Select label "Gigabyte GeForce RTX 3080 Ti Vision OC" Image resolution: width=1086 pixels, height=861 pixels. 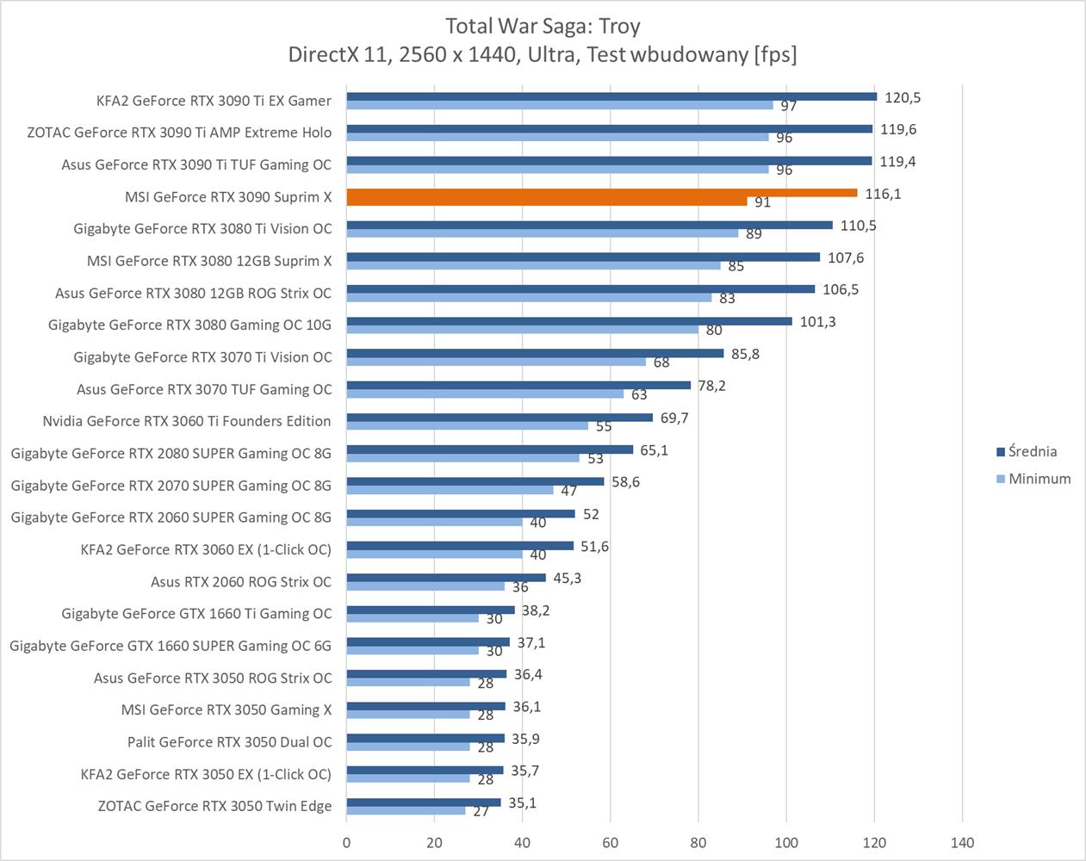[202, 229]
